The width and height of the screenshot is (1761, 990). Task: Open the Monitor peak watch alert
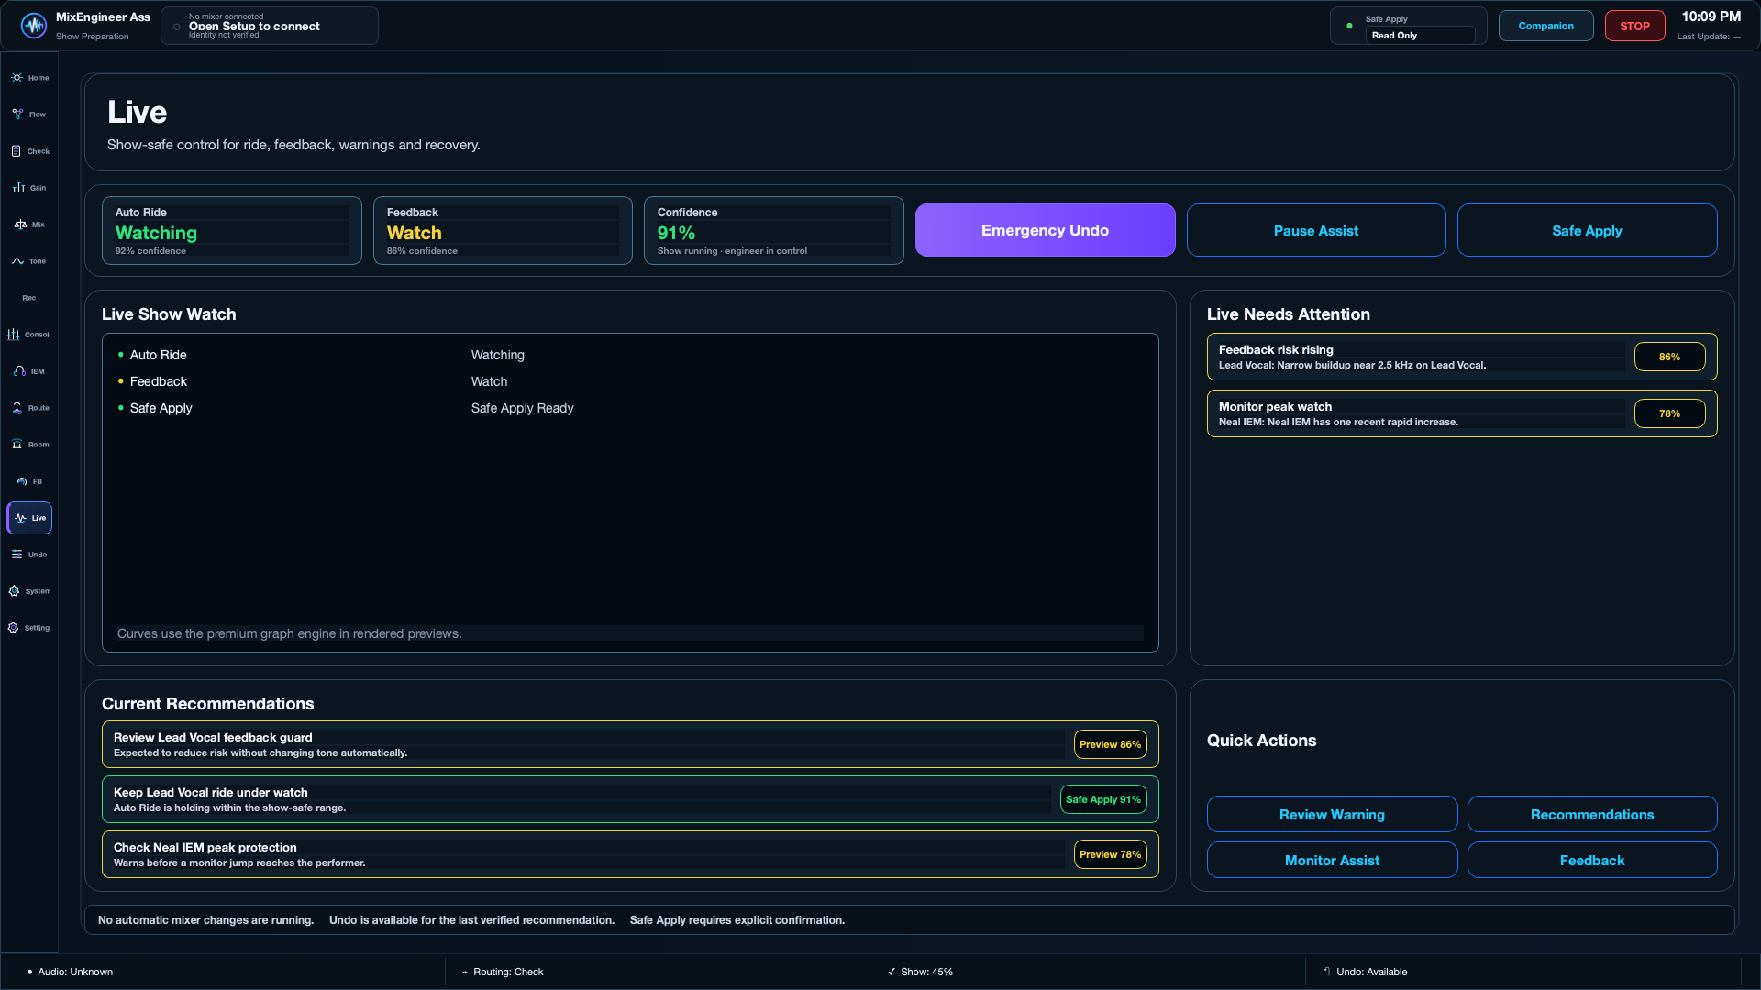click(1462, 413)
